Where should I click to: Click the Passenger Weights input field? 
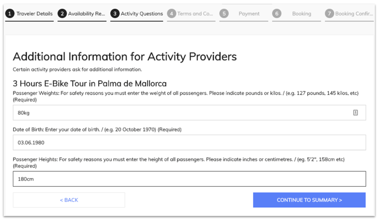(189, 112)
